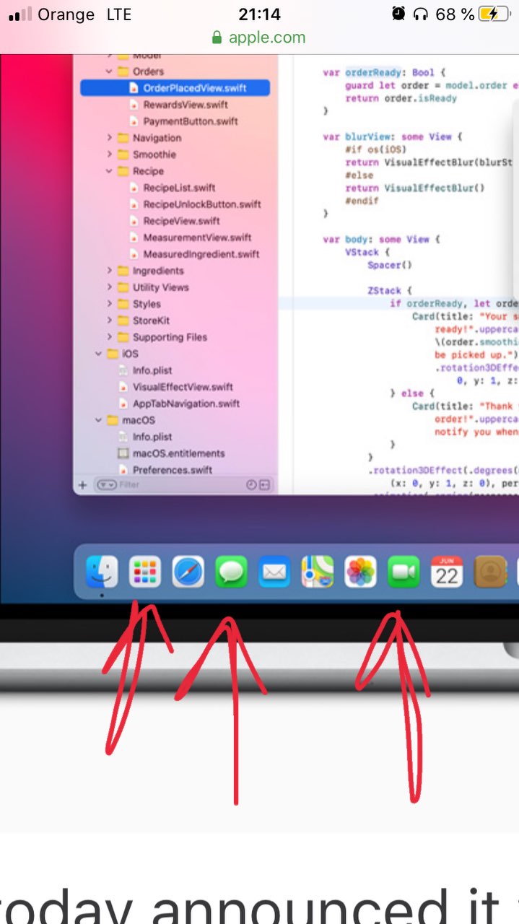This screenshot has width=519, height=924.
Task: Open Calendar showing date 22 in the Dock
Action: pyautogui.click(x=447, y=572)
